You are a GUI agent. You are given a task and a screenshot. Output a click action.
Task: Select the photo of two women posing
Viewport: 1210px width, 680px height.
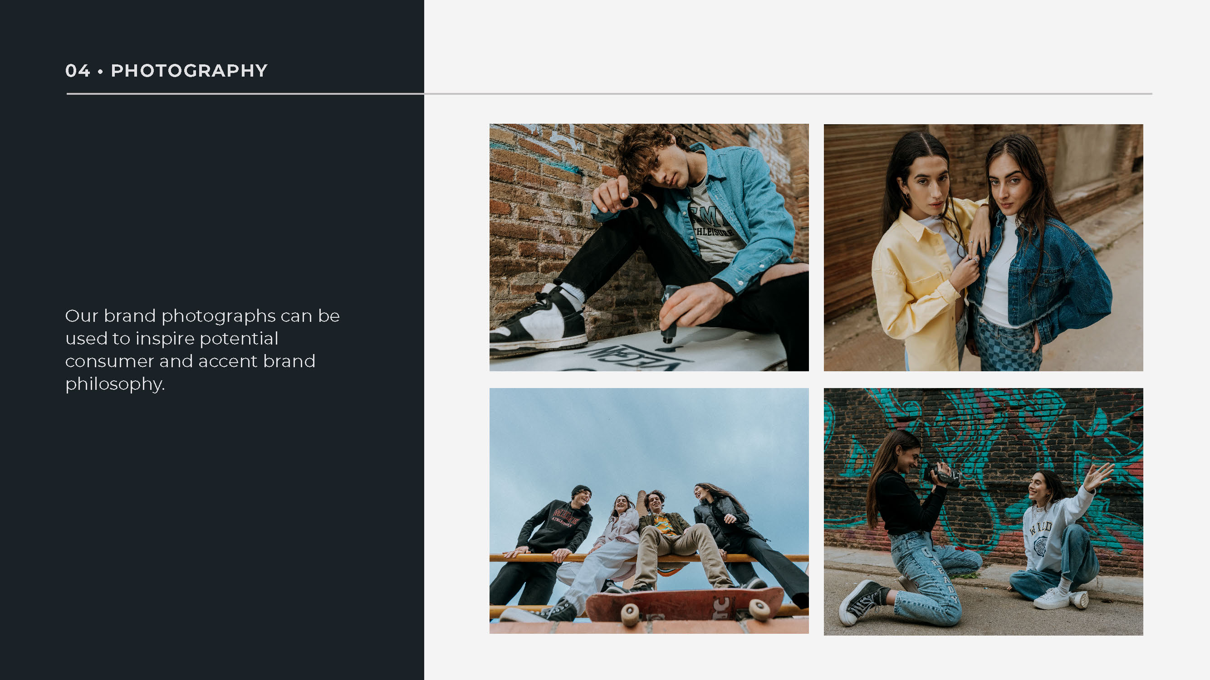(x=983, y=248)
